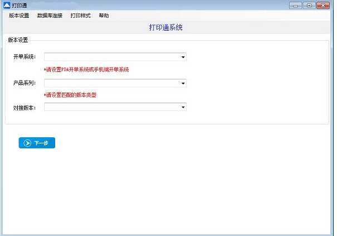Click inside the 对接版本 combo box field
This screenshot has width=337, height=236.
[x=115, y=107]
